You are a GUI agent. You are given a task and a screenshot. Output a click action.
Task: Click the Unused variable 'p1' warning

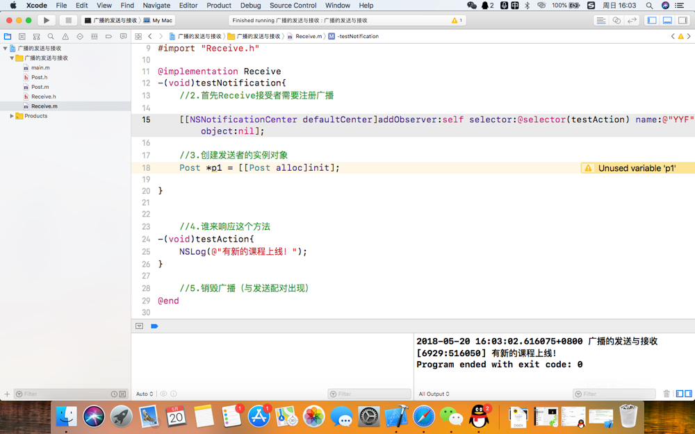coord(636,168)
